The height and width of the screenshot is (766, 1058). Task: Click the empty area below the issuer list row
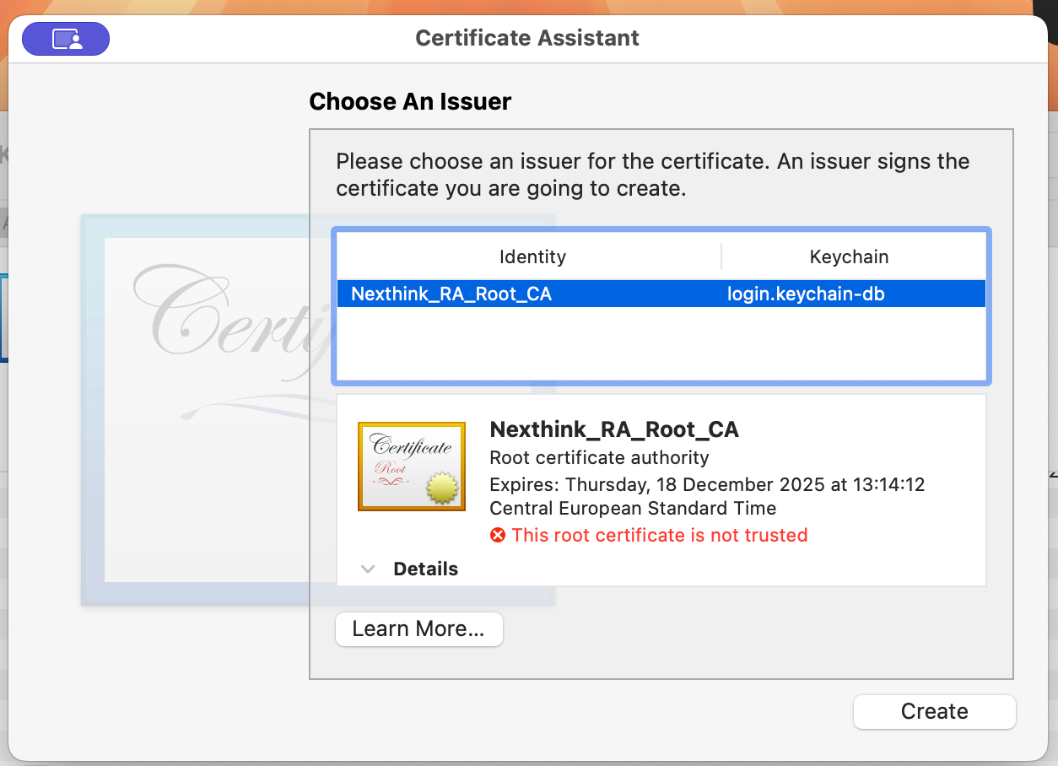(661, 344)
